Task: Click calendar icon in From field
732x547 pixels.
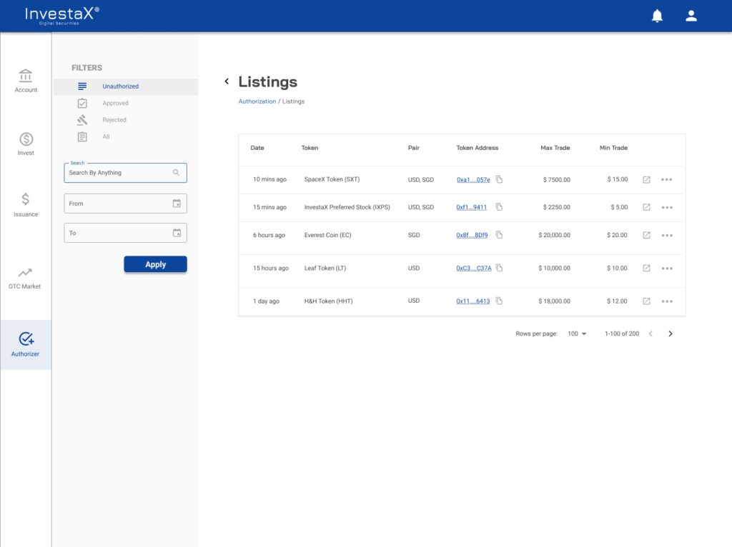Action: click(x=177, y=204)
